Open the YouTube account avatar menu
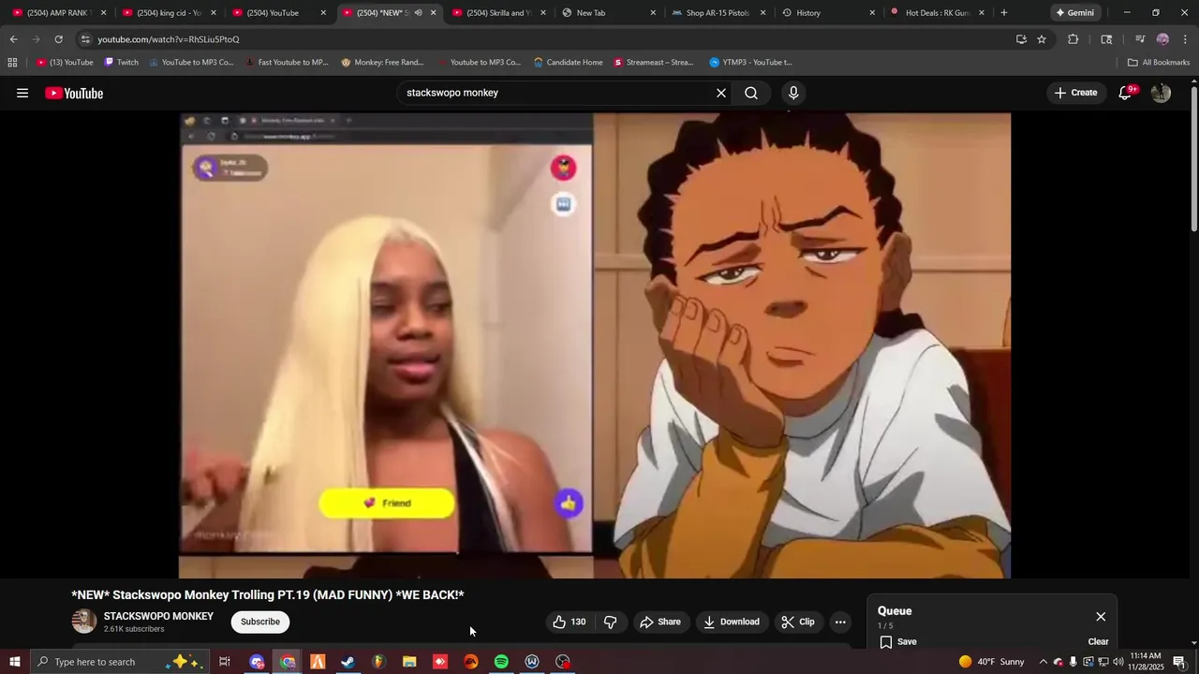Screen dimensions: 1199x674 pos(1161,93)
